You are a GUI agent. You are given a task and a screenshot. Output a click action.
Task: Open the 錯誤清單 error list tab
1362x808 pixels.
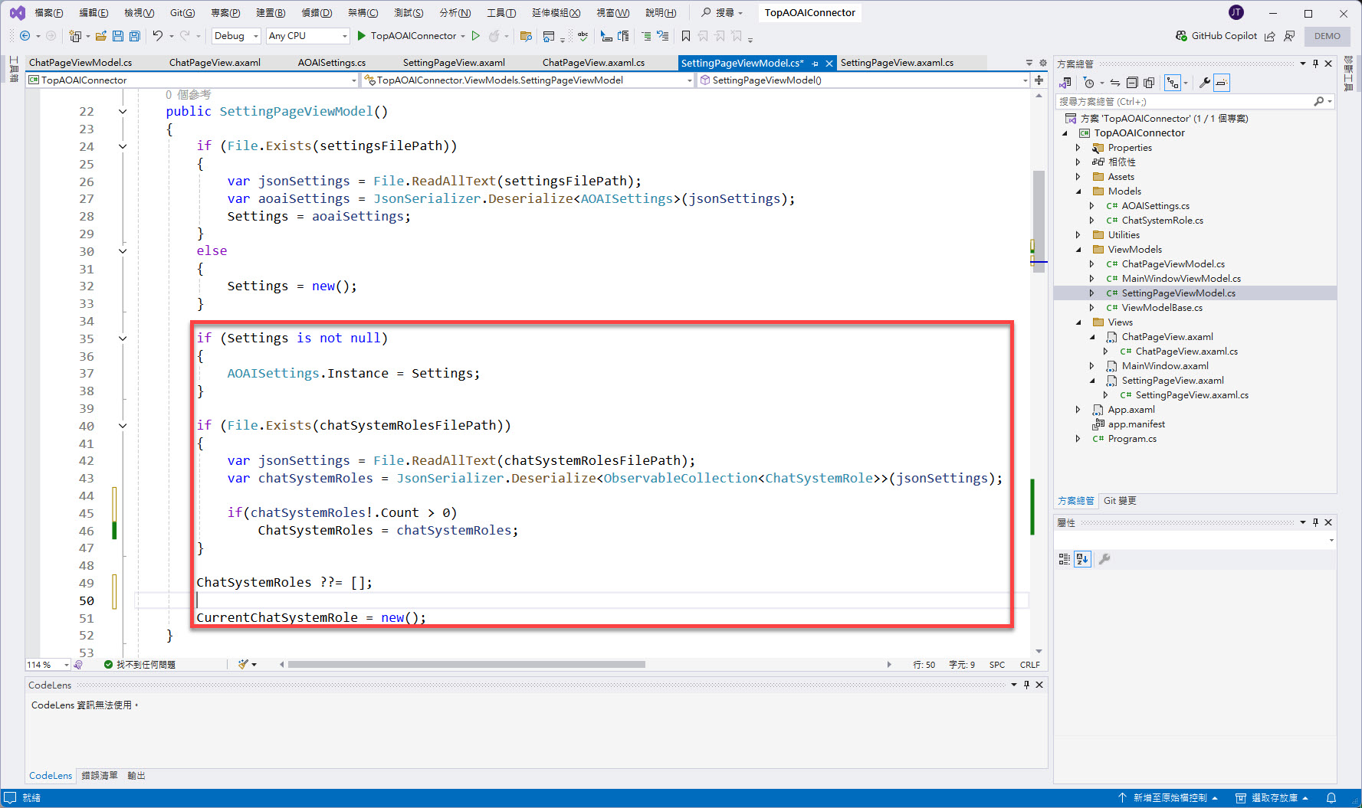coord(100,776)
